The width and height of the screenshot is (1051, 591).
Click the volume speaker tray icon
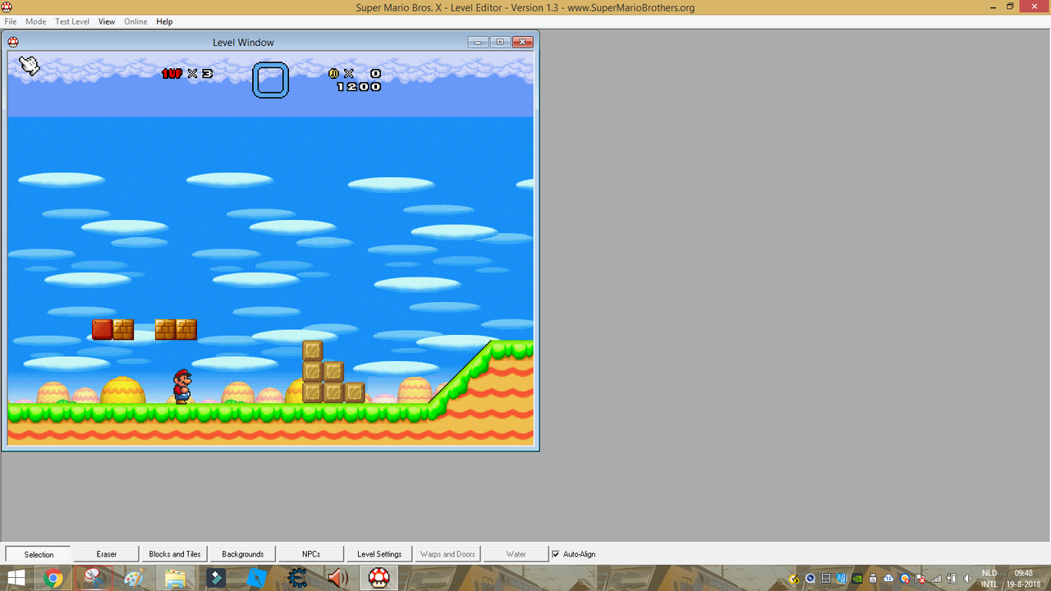[967, 579]
